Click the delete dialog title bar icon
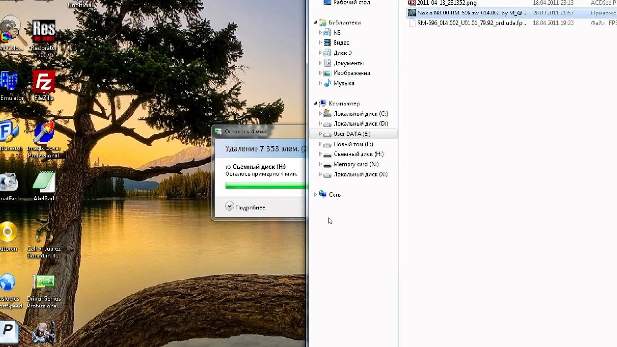This screenshot has height=347, width=617. pyautogui.click(x=218, y=131)
